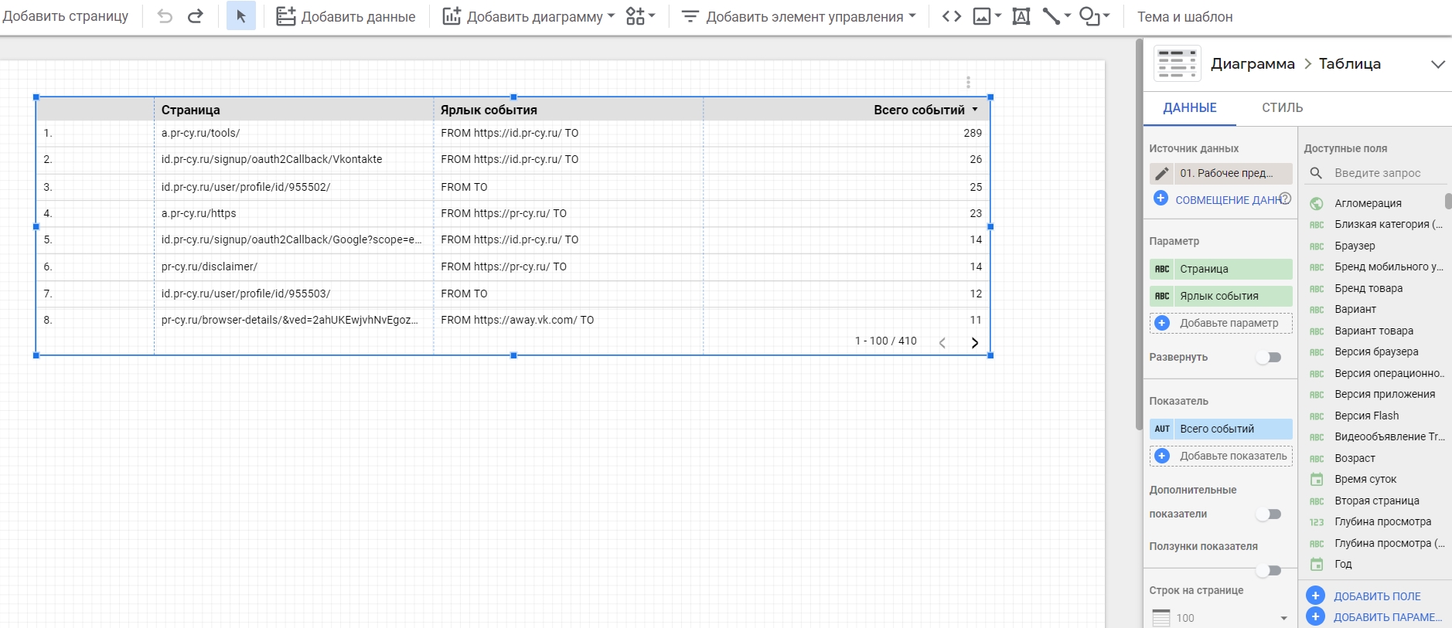Toggle the Развернуть switch
This screenshot has width=1452, height=628.
click(x=1268, y=357)
